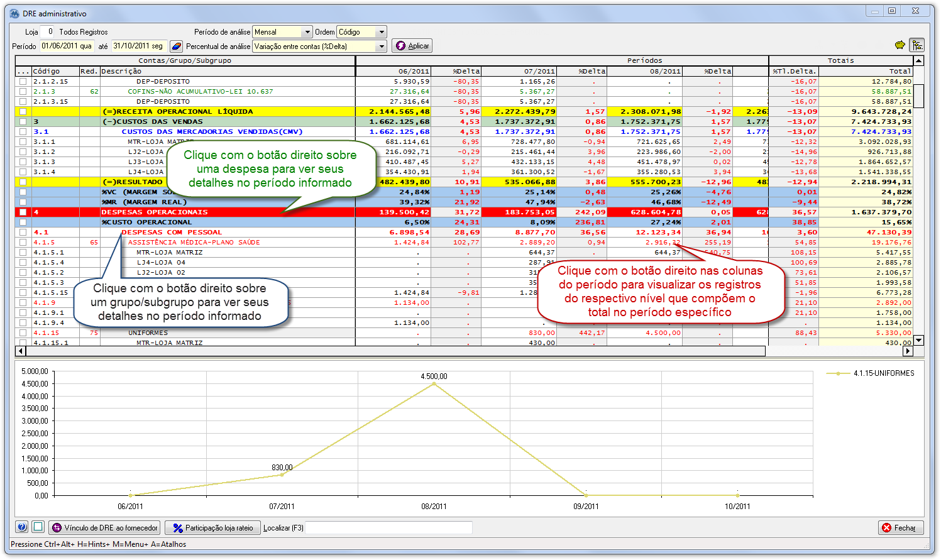Click the 06/2011 period column header
The image size is (941, 560).
click(x=393, y=72)
